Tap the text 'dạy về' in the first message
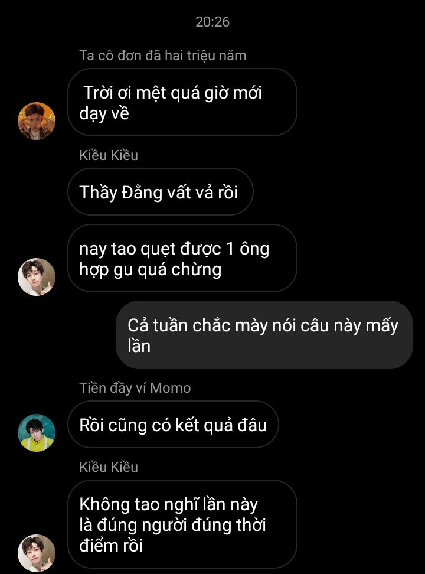Screen dimensions: 425x574 (104, 114)
